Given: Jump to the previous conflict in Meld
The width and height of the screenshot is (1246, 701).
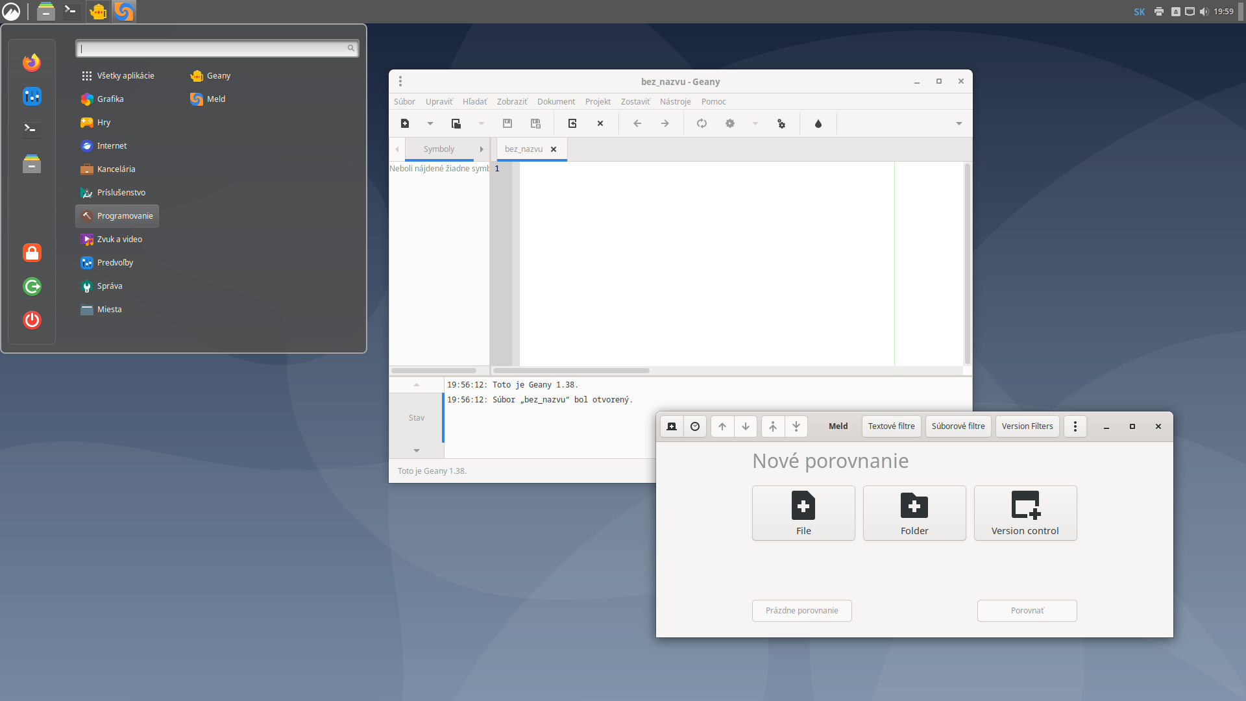Looking at the screenshot, I should [773, 426].
